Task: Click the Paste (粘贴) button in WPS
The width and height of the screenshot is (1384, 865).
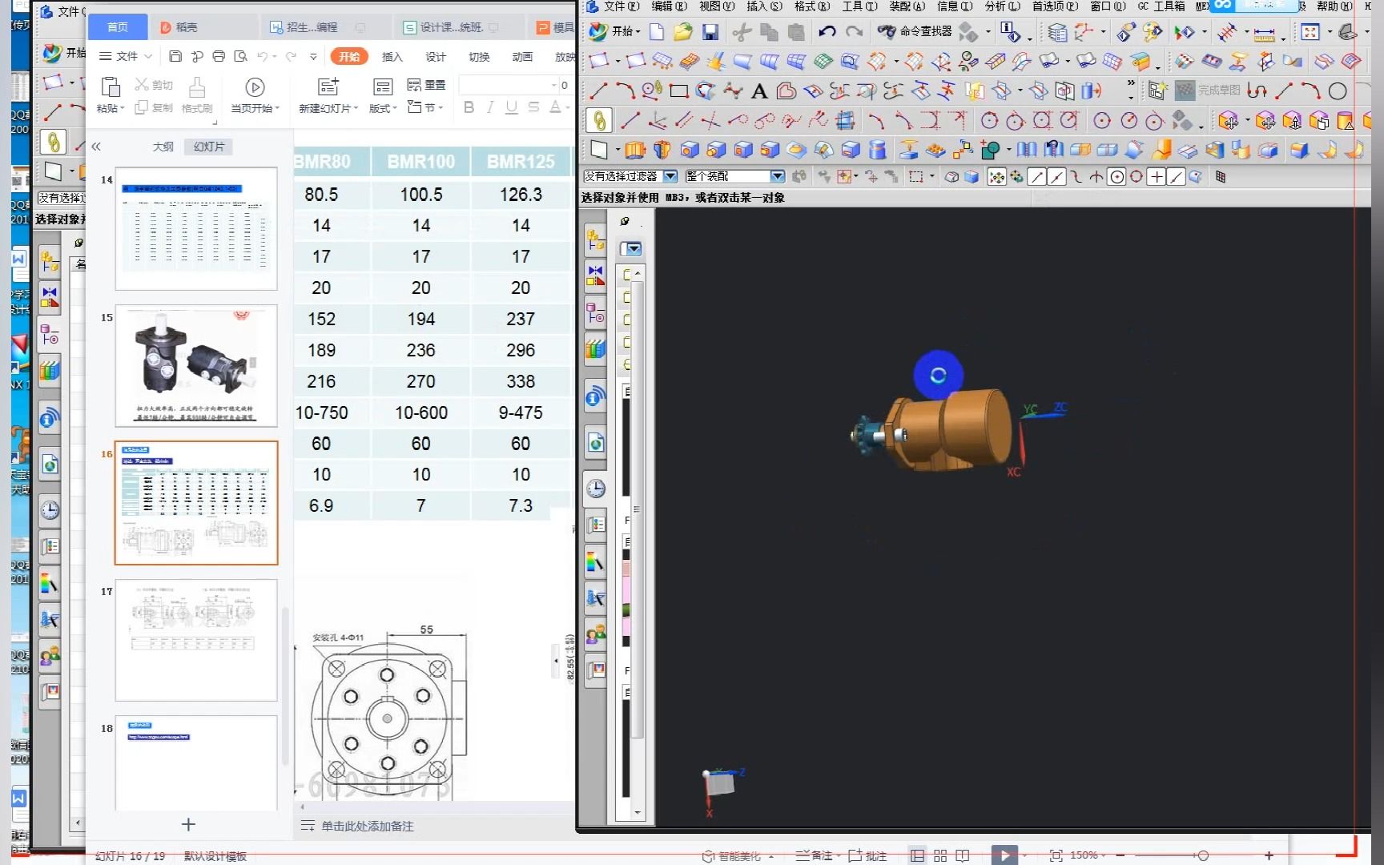Action: point(110,95)
